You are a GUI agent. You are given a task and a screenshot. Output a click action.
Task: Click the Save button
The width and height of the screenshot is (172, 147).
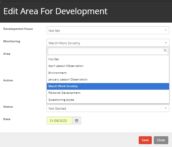pos(145,140)
